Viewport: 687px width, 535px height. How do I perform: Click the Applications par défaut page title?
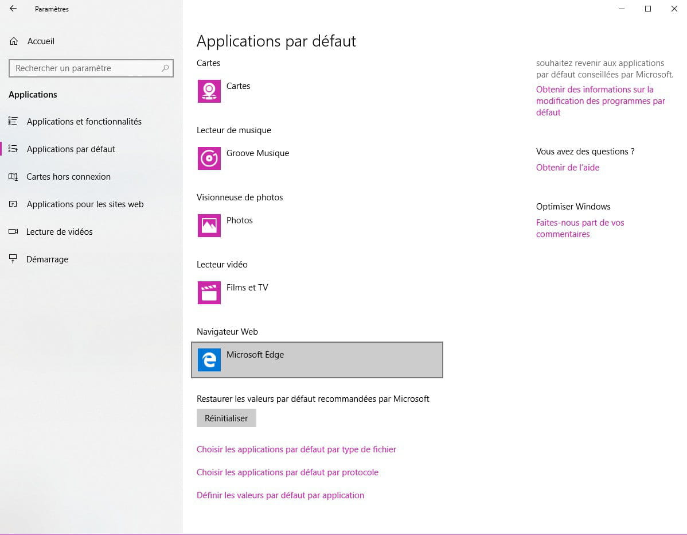click(276, 41)
